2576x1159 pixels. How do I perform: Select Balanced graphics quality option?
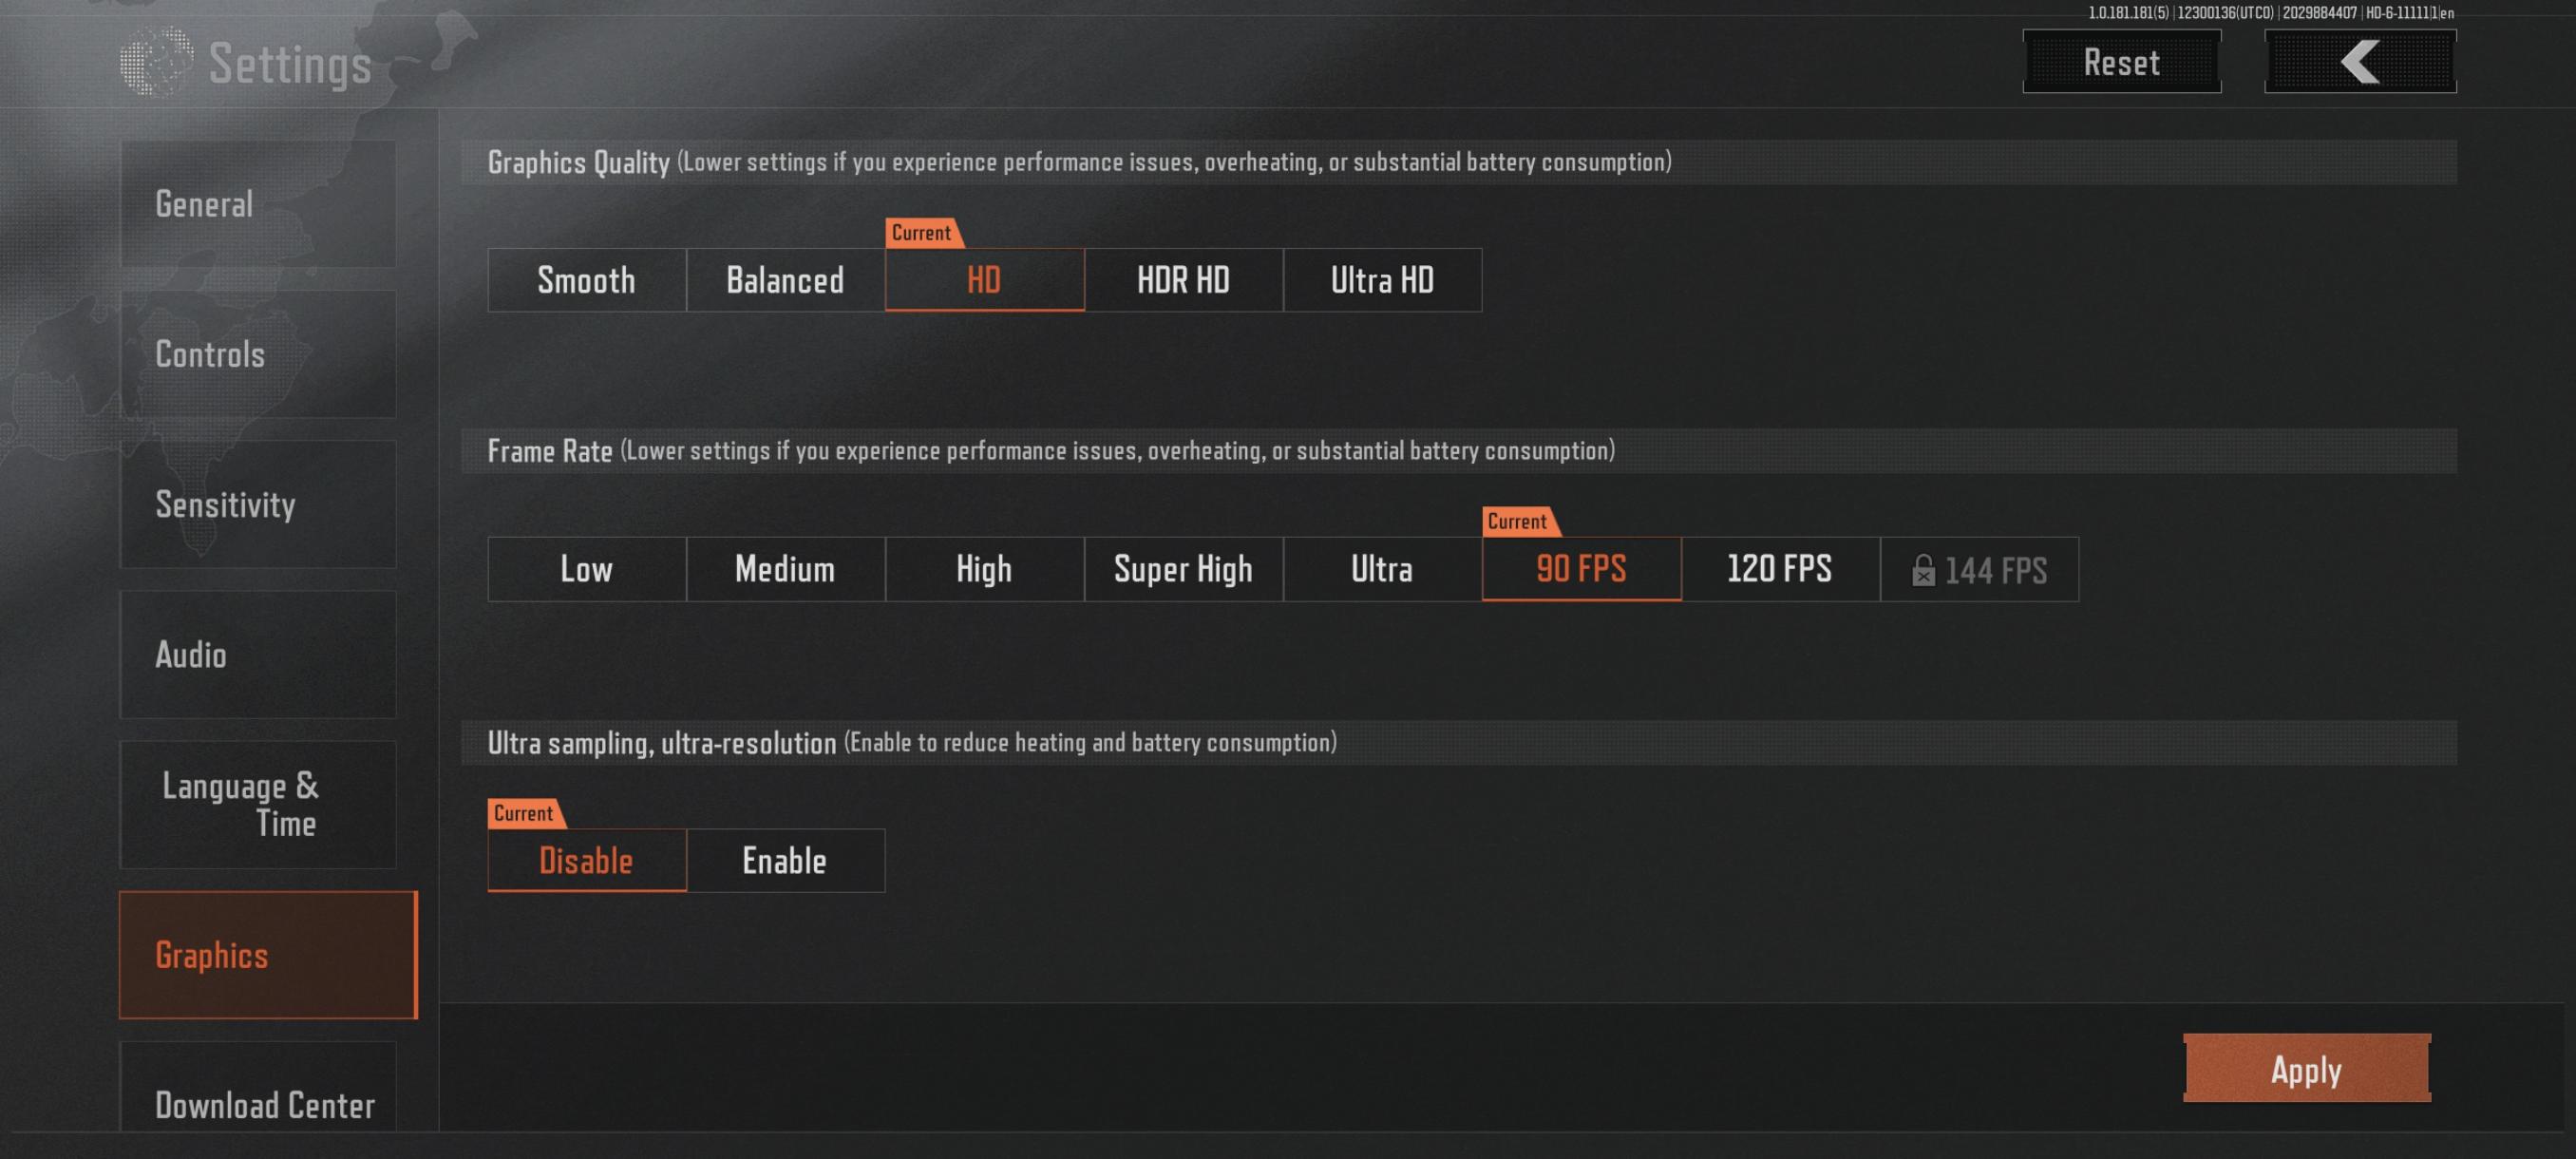point(786,279)
